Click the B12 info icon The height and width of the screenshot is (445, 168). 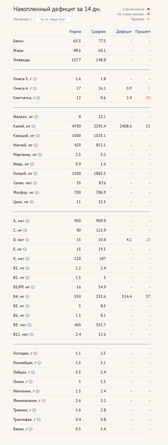tap(32, 334)
